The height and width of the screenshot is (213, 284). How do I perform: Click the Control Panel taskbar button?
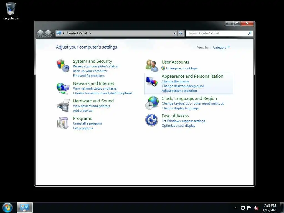tap(25, 207)
